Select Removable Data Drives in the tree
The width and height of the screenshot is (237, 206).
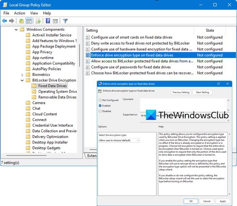pos(57,97)
